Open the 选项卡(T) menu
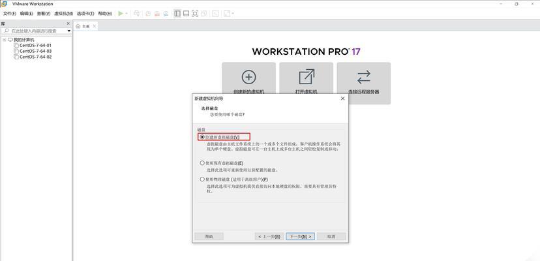The width and height of the screenshot is (540, 261). [x=85, y=14]
